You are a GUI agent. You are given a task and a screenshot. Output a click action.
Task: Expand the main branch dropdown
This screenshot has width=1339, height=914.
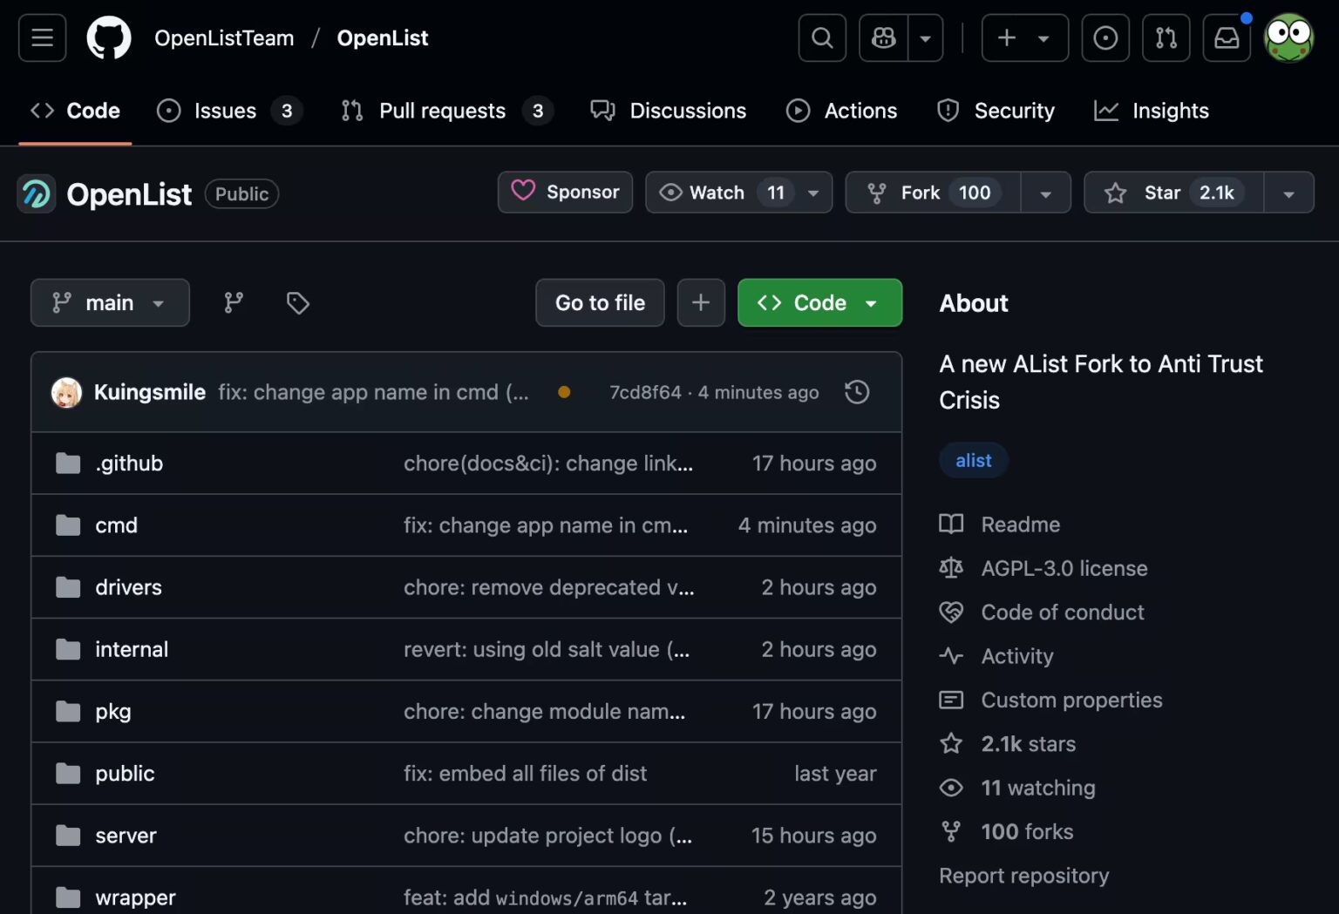tap(110, 302)
